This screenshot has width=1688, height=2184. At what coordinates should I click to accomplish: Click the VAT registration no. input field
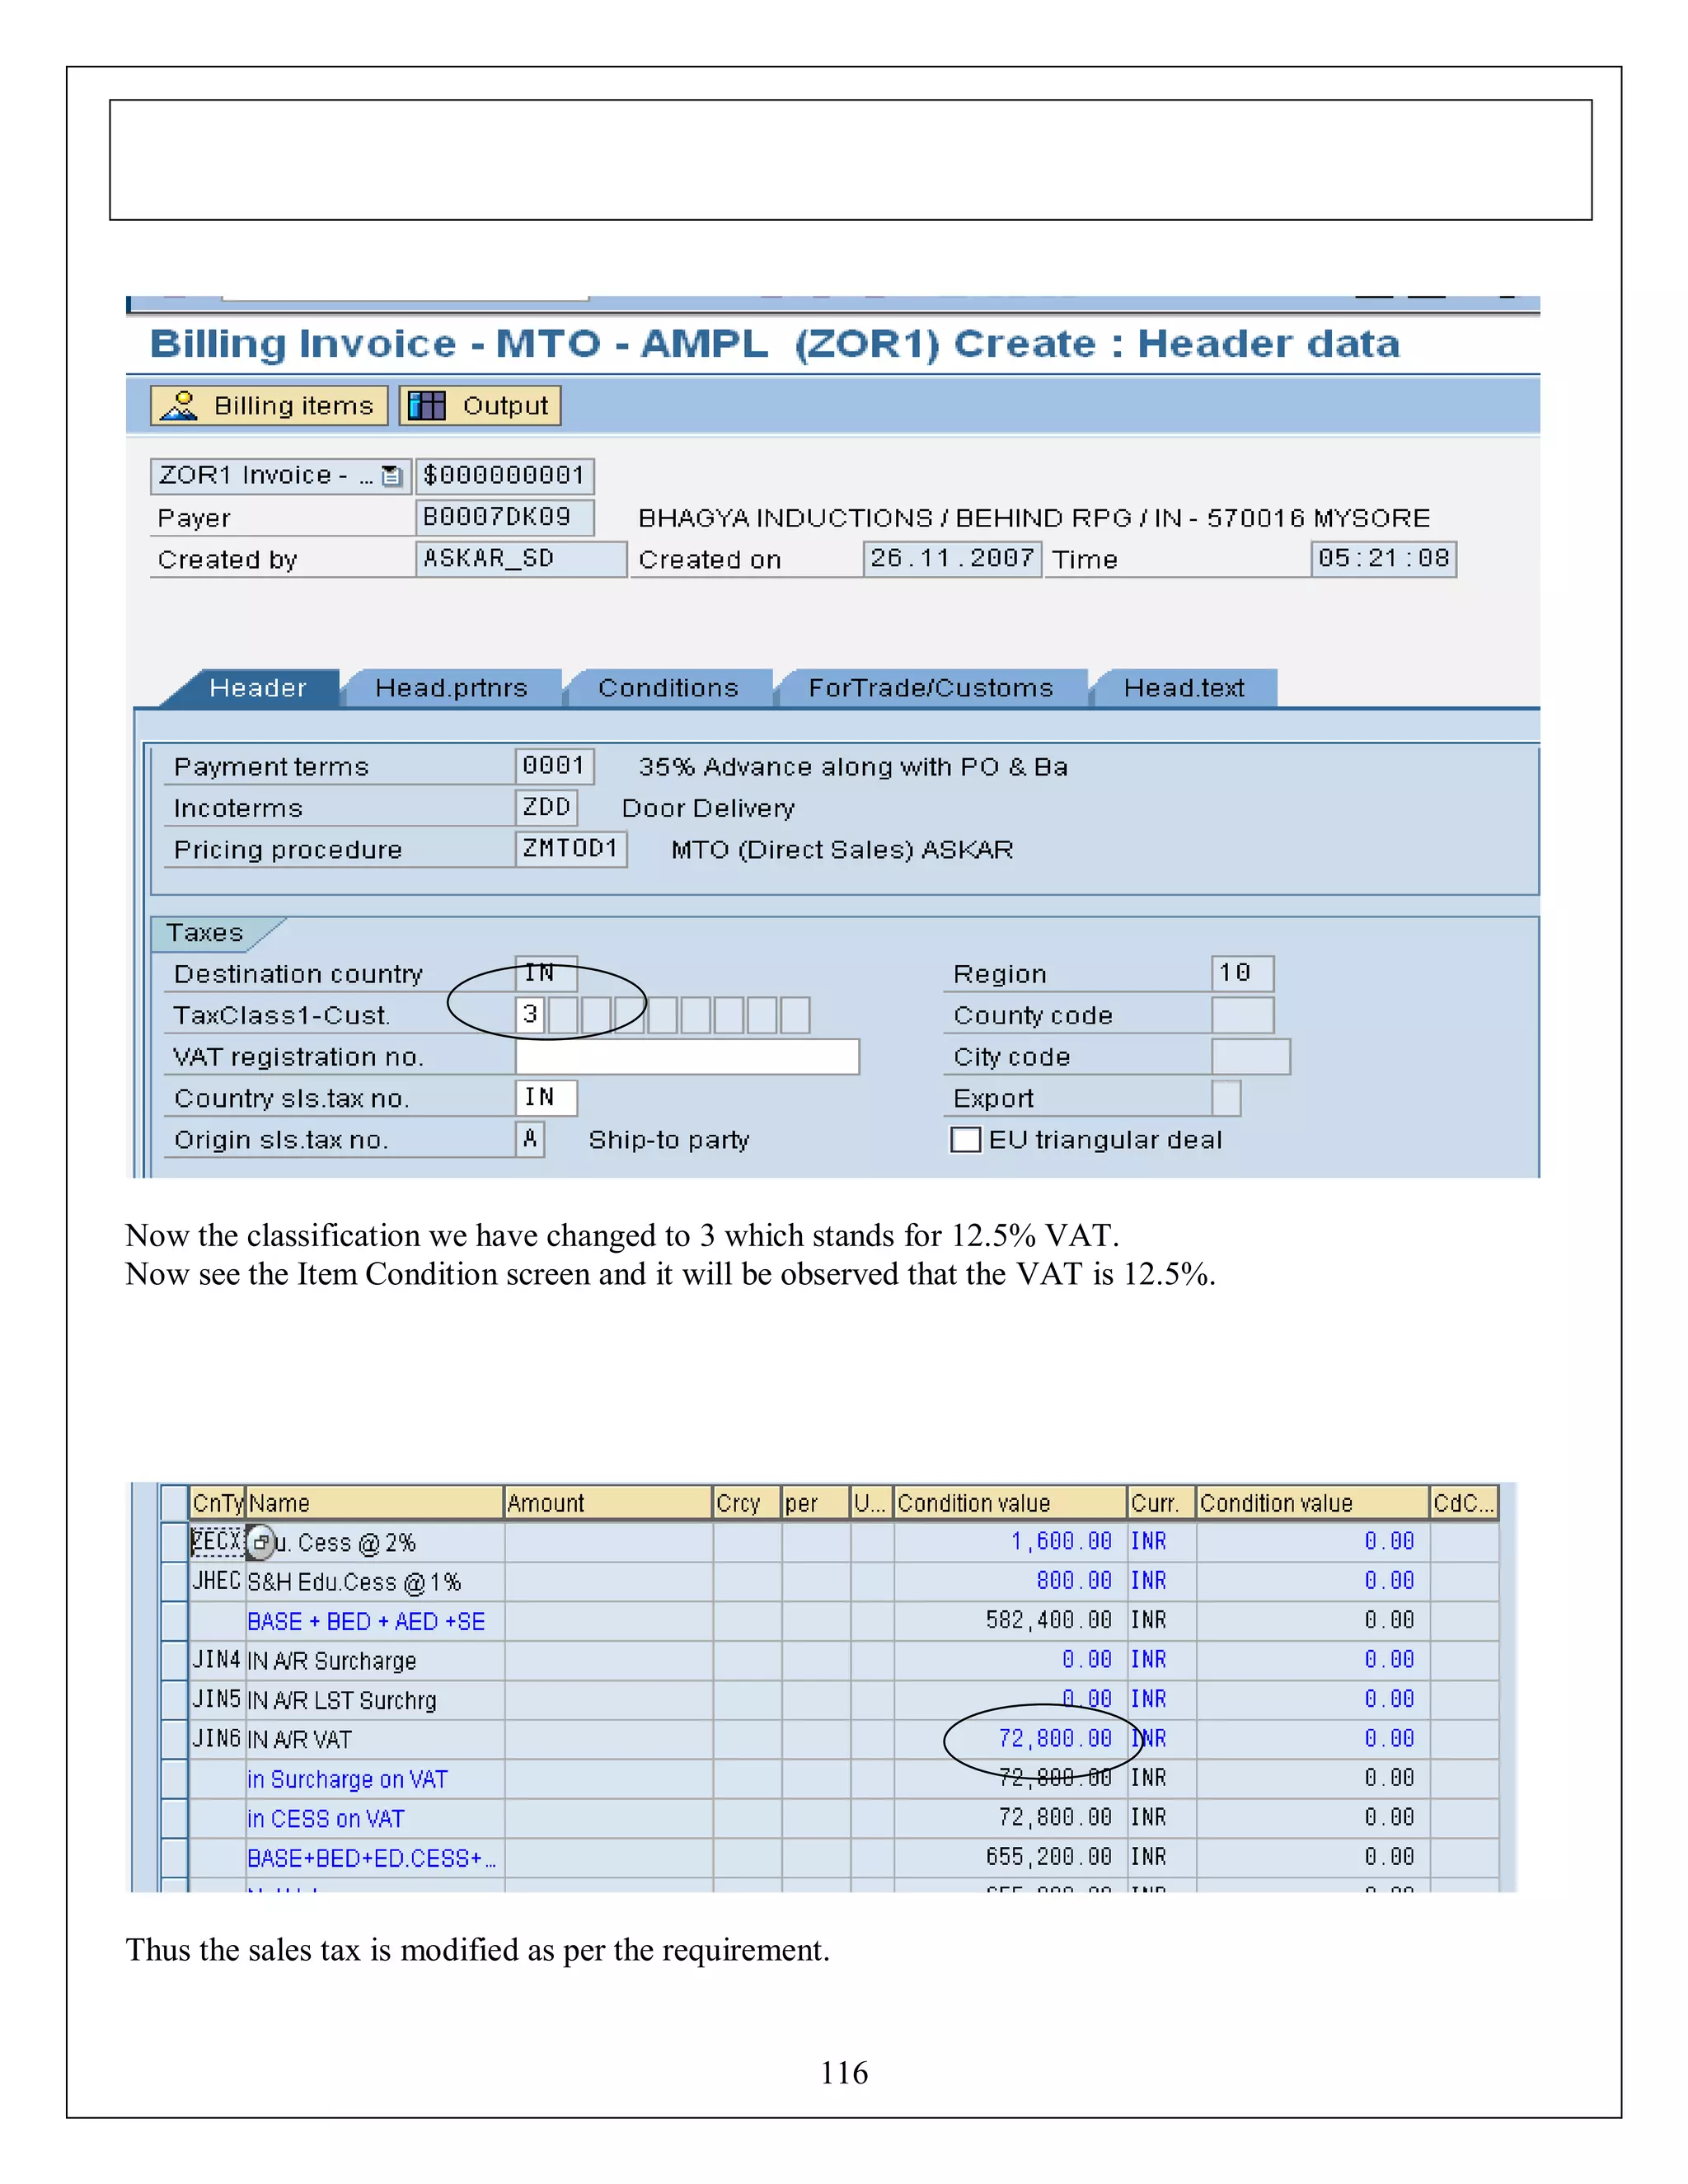[687, 1057]
